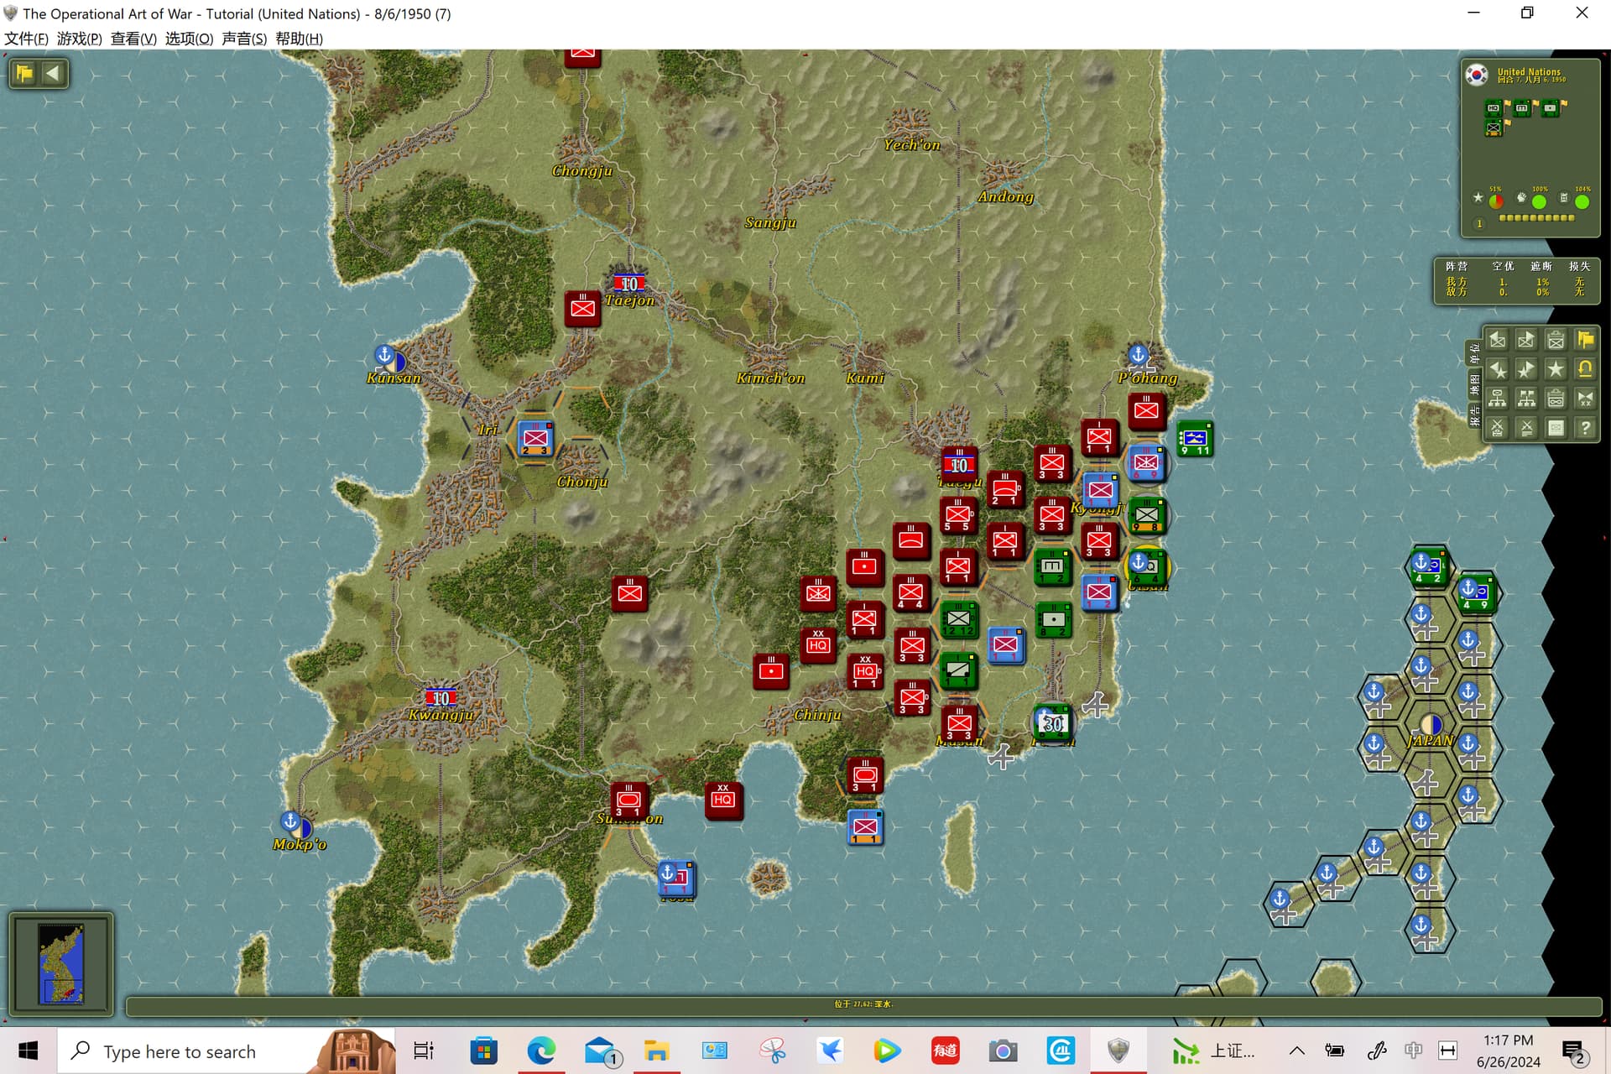Screen dimensions: 1611x1074
Task: Switch to the 地图 panel tab
Action: [x=1474, y=384]
